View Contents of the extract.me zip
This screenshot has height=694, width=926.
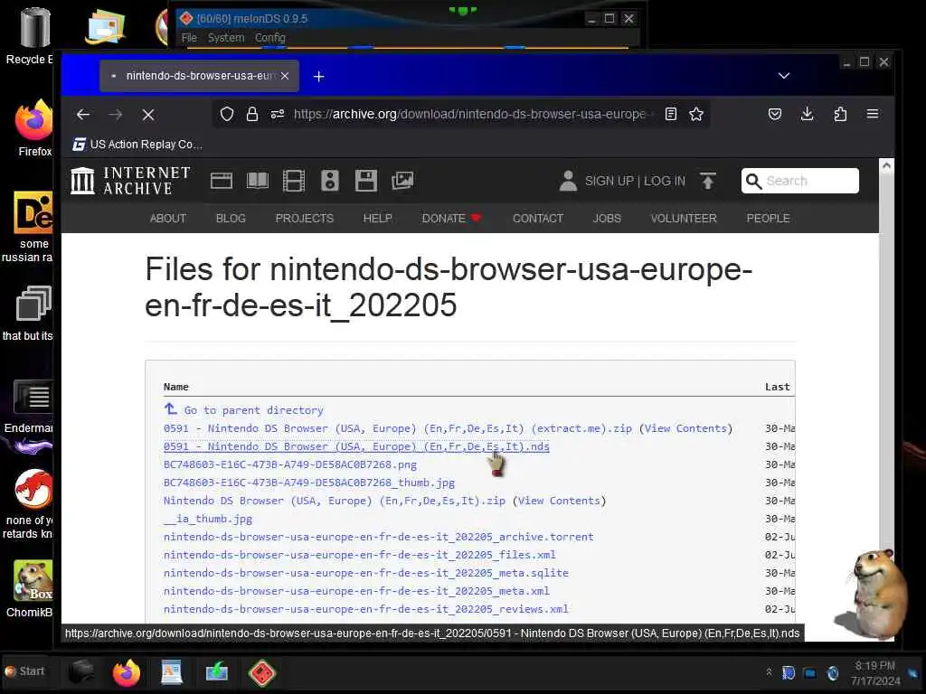tap(685, 428)
